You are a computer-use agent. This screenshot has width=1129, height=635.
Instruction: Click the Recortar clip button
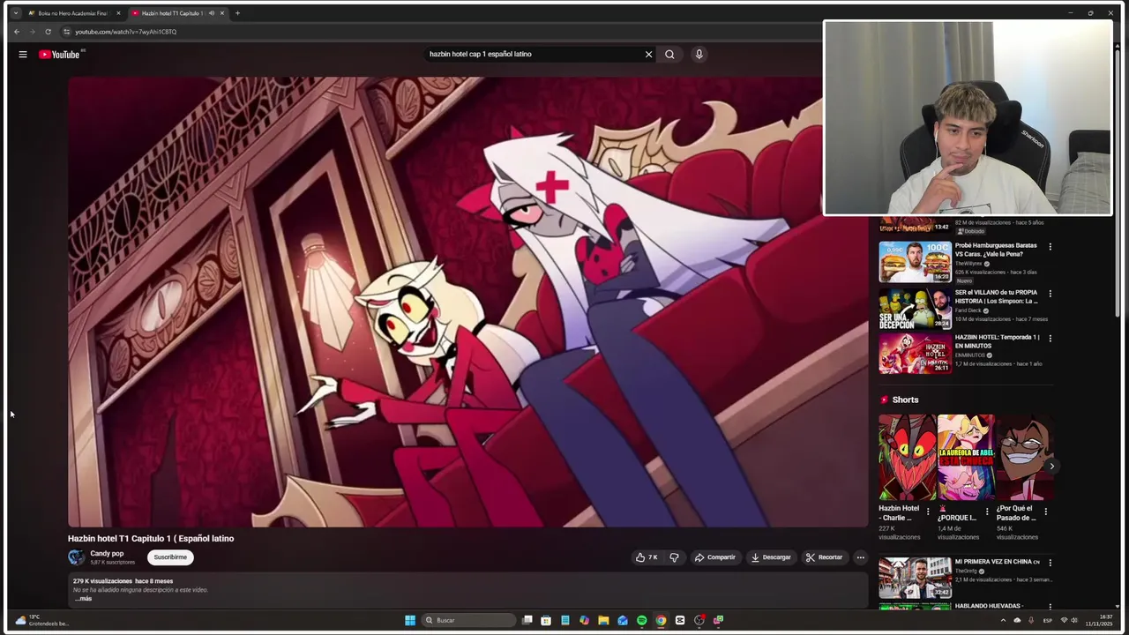coord(824,557)
